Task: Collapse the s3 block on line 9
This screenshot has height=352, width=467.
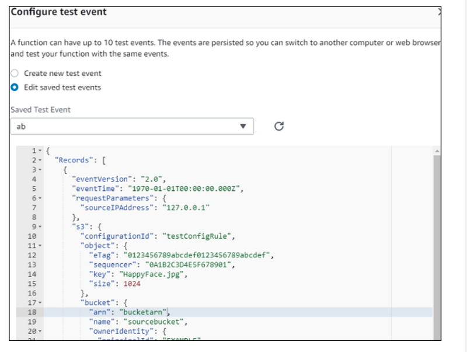Action: pos(40,226)
